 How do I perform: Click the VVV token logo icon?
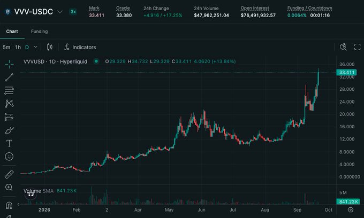coord(7,12)
